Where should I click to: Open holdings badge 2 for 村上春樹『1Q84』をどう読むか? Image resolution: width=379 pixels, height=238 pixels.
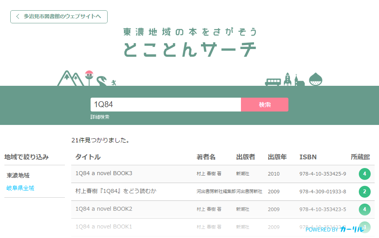click(364, 192)
